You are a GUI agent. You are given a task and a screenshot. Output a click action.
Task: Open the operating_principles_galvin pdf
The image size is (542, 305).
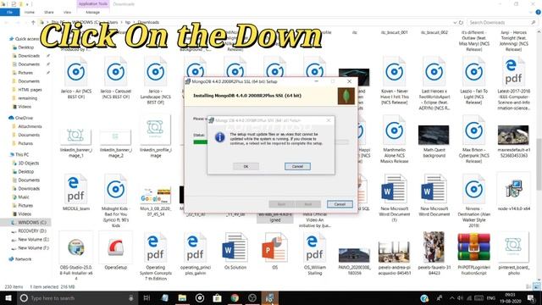click(196, 254)
